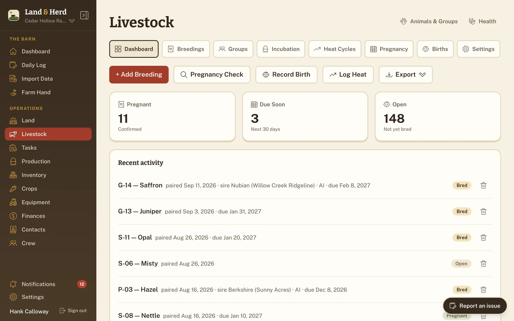Click the Bred badge for Hazel
Image resolution: width=514 pixels, height=321 pixels.
point(462,290)
